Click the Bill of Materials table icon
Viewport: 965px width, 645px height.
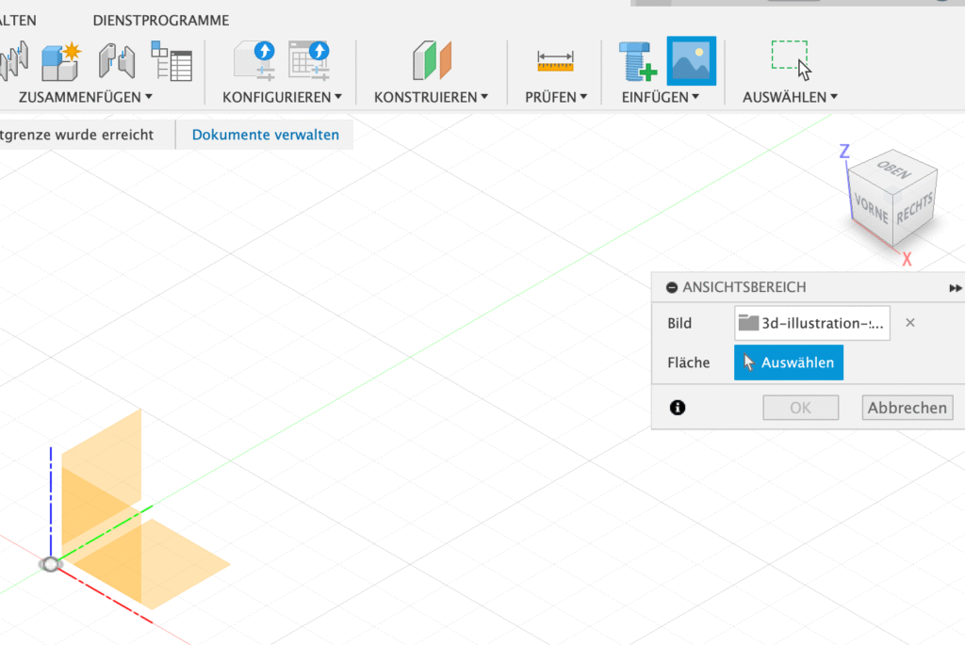point(172,61)
